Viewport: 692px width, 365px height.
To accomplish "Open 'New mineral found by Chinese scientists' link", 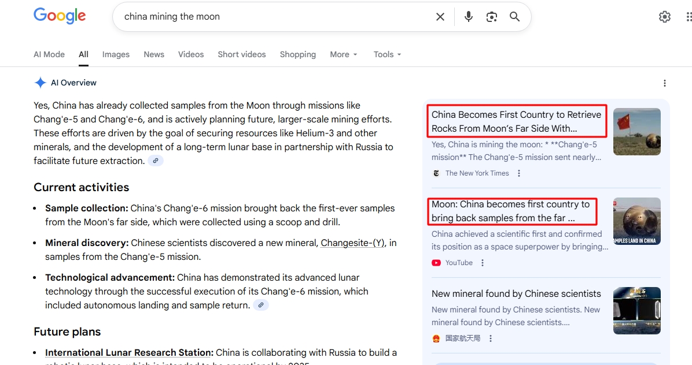I will 516,293.
